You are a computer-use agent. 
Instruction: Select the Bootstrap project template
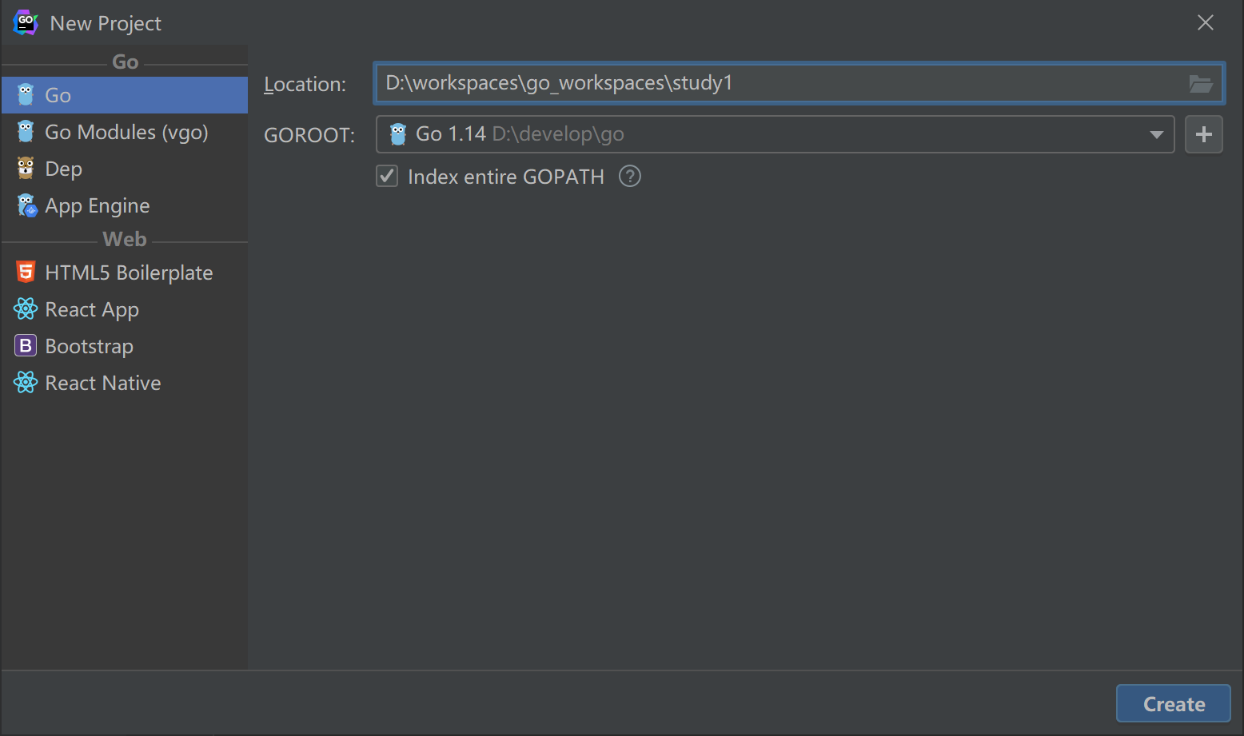coord(90,346)
